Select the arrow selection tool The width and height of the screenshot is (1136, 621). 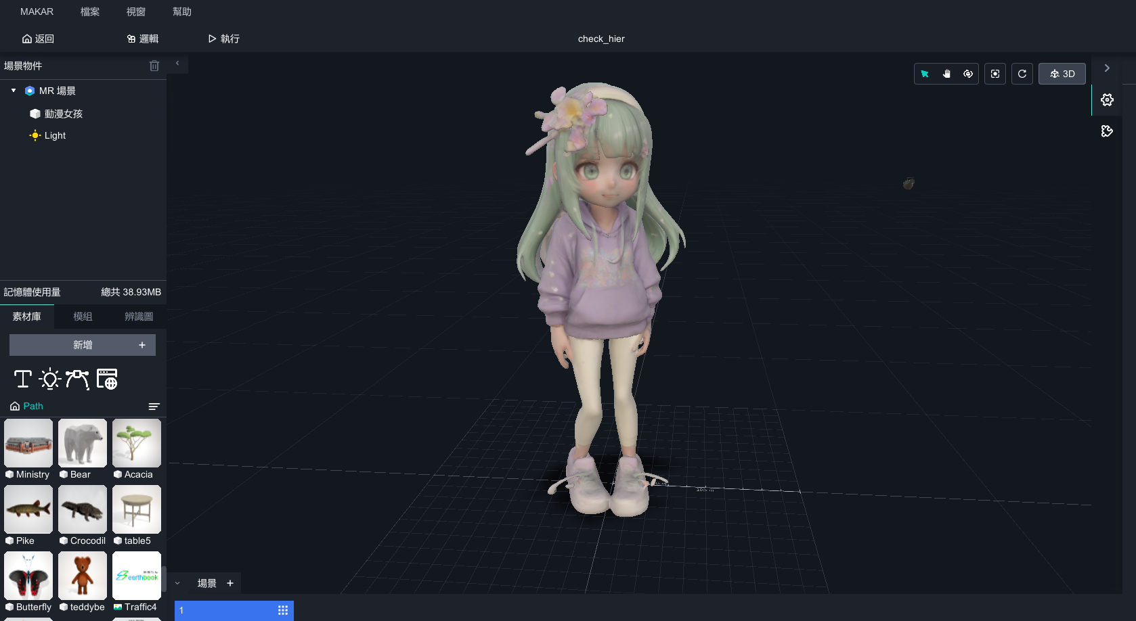click(925, 74)
